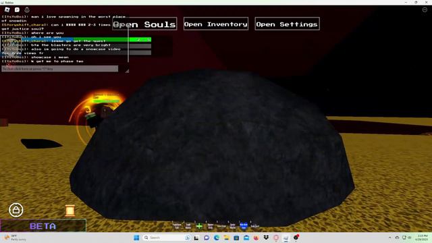Click the chat window resize corner handle

(x=127, y=71)
